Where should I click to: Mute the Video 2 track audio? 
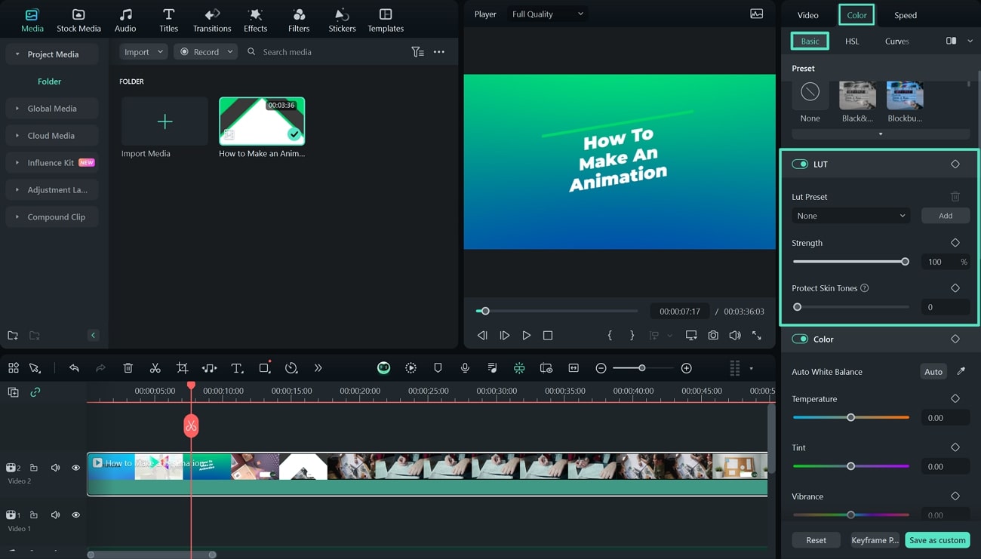[55, 468]
